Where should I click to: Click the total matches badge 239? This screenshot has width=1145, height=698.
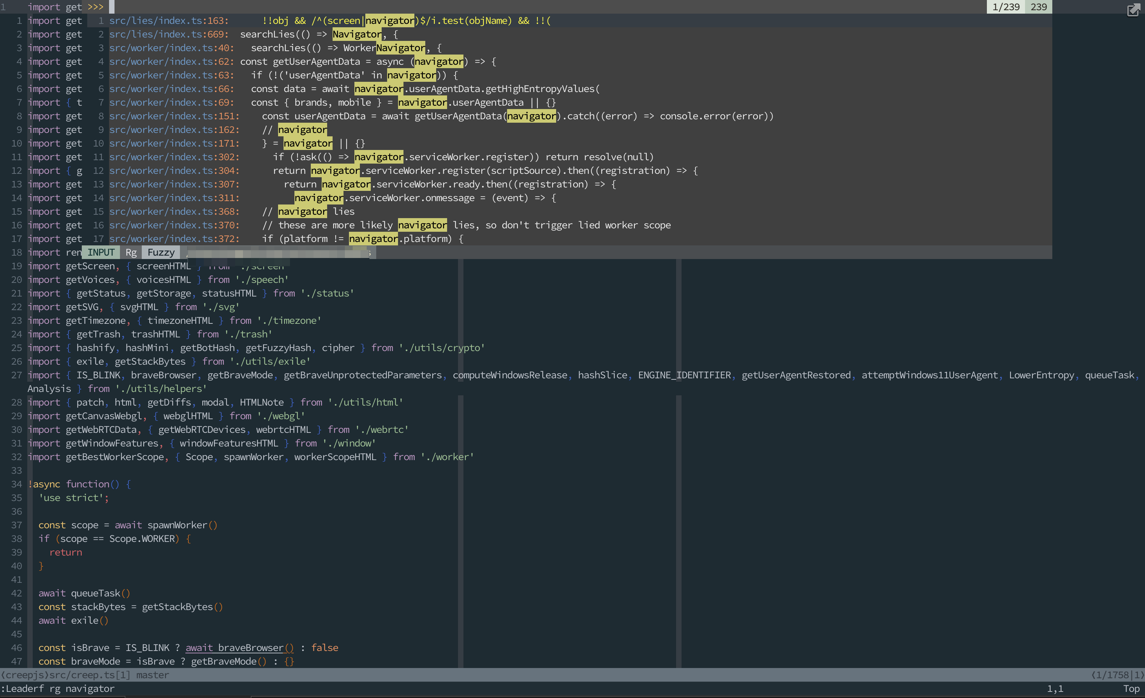pyautogui.click(x=1039, y=7)
